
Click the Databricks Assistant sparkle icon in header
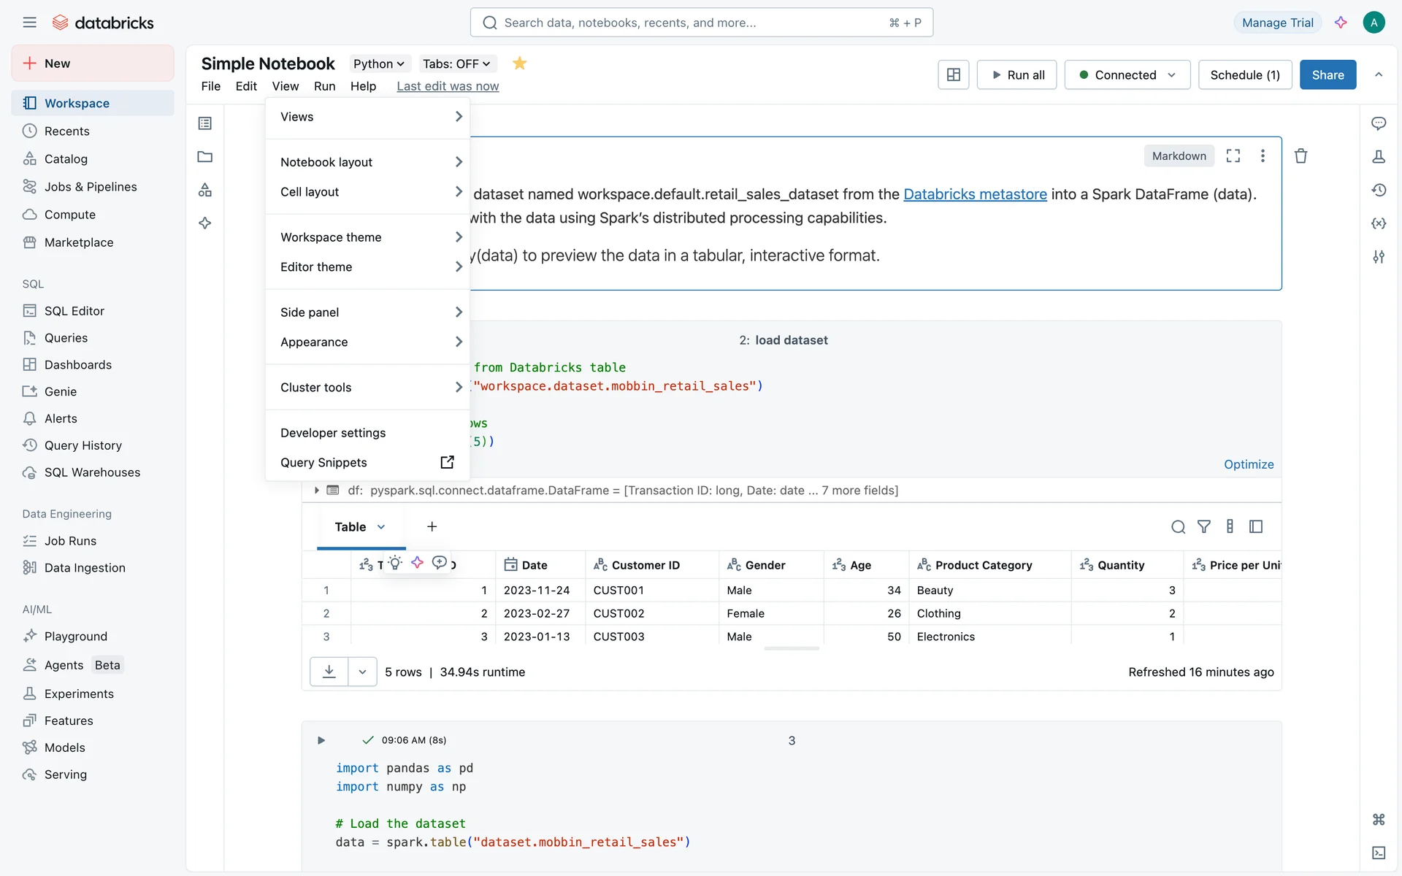[x=1341, y=23]
